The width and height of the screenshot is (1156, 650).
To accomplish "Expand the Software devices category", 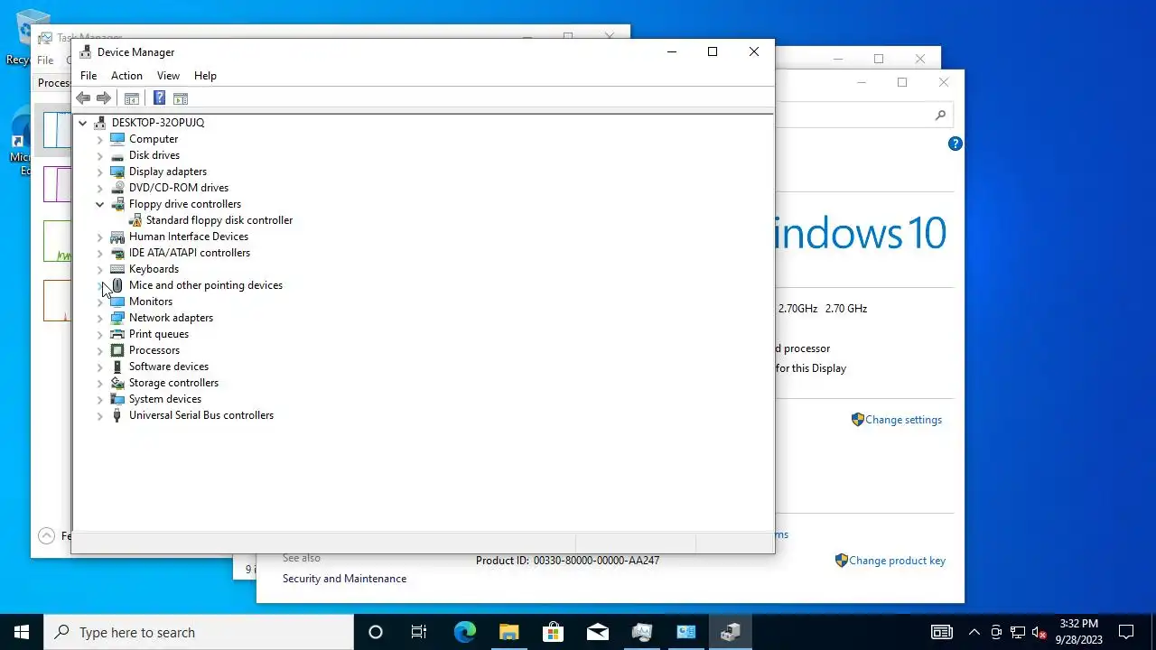I will (100, 367).
